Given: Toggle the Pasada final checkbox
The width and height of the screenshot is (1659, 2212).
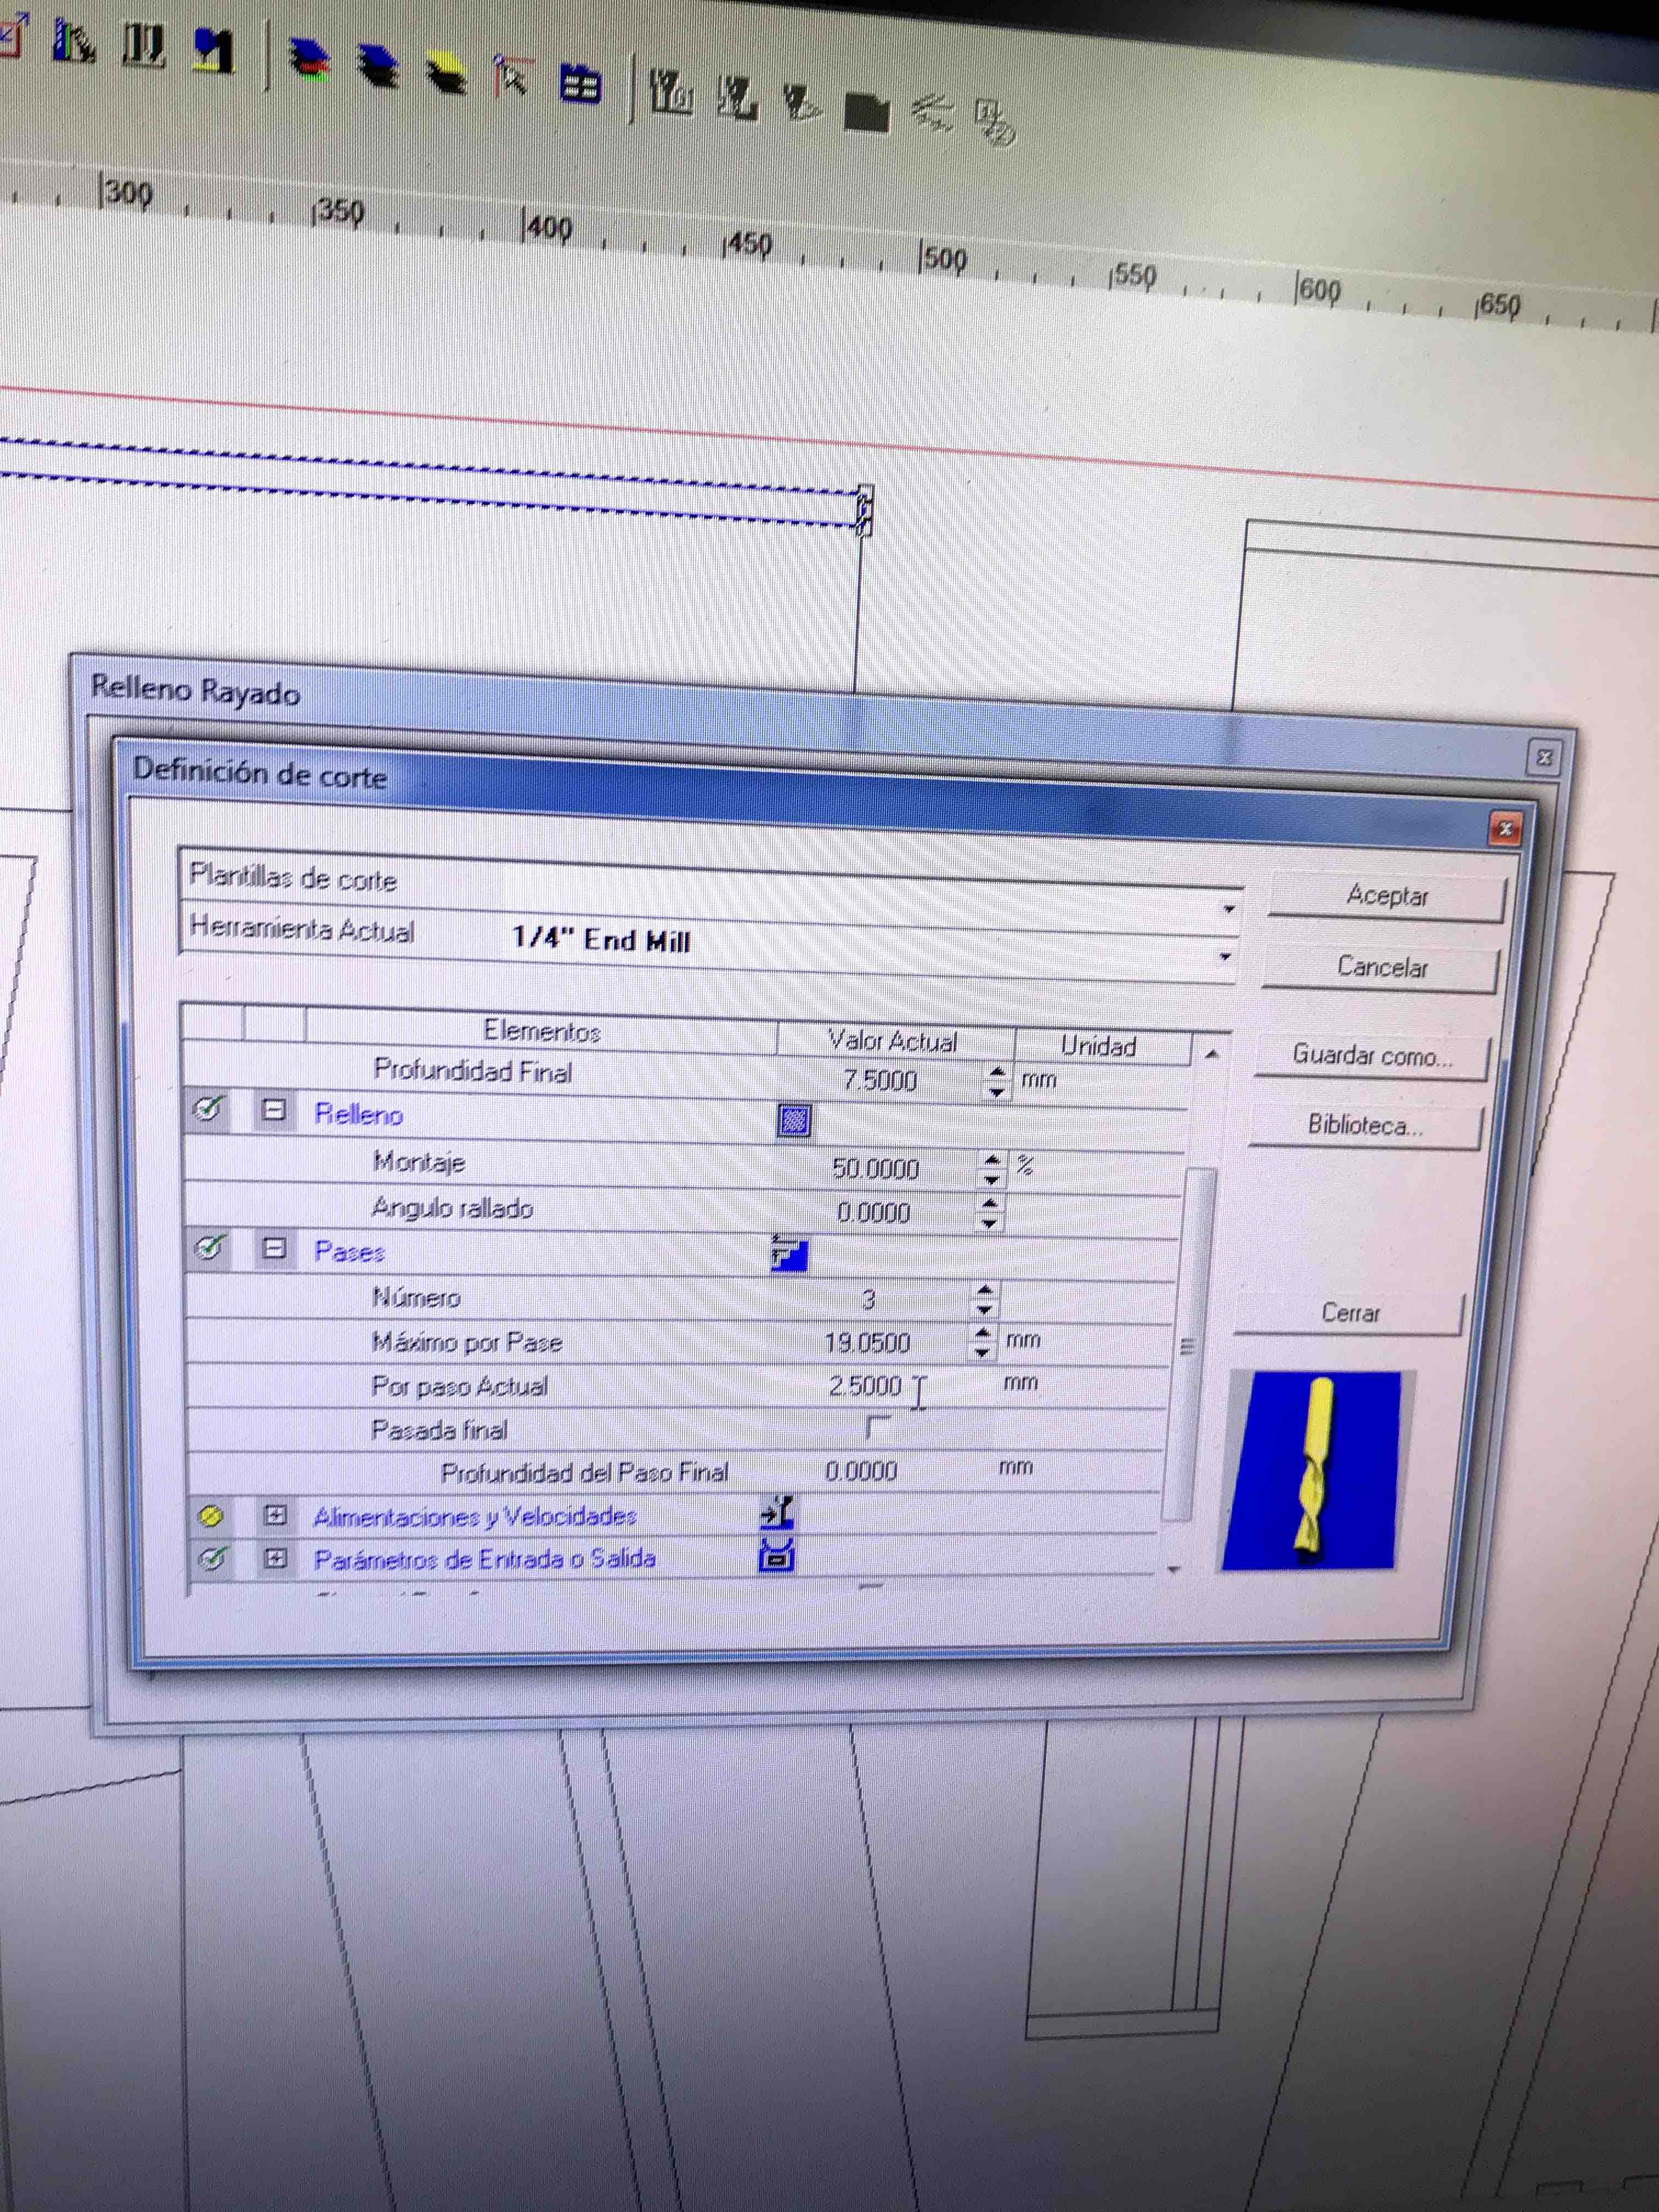Looking at the screenshot, I should 877,1426.
